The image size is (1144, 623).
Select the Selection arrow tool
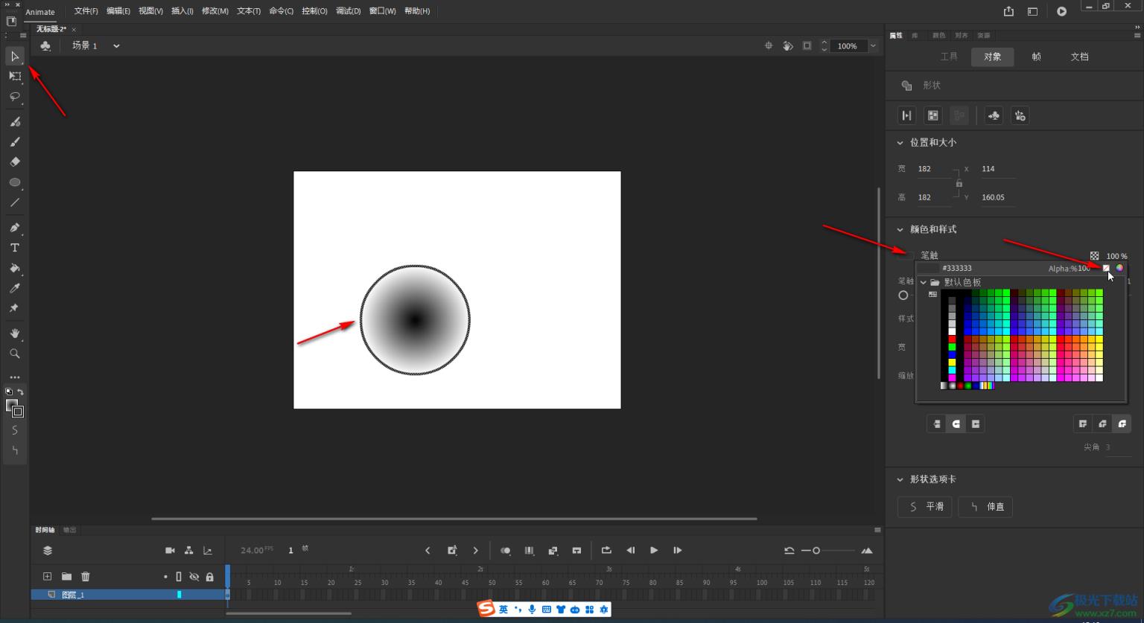14,57
